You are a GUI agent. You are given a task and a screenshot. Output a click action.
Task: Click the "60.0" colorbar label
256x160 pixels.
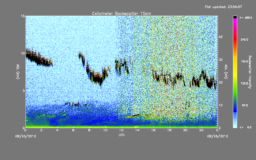245,106
